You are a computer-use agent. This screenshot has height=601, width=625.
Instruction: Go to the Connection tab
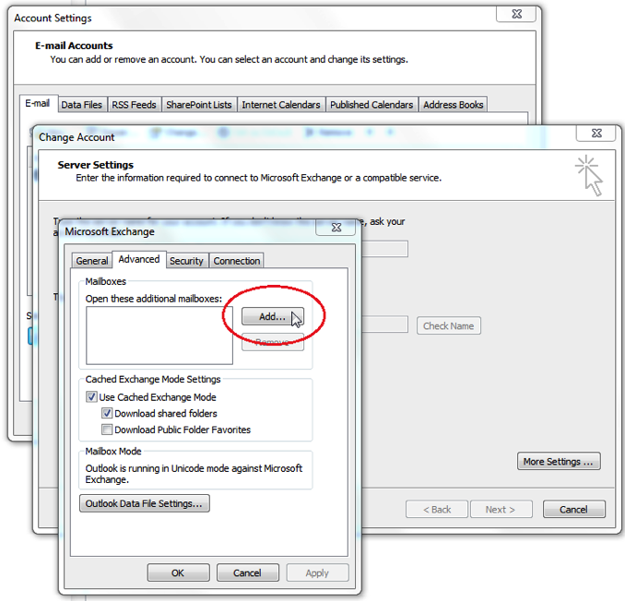tap(236, 261)
